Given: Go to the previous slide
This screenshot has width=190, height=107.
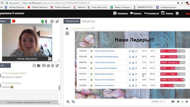Looking at the screenshot, I should pos(178,102).
